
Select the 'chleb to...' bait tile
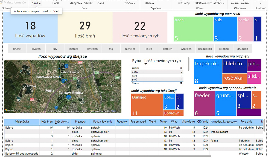234,66
